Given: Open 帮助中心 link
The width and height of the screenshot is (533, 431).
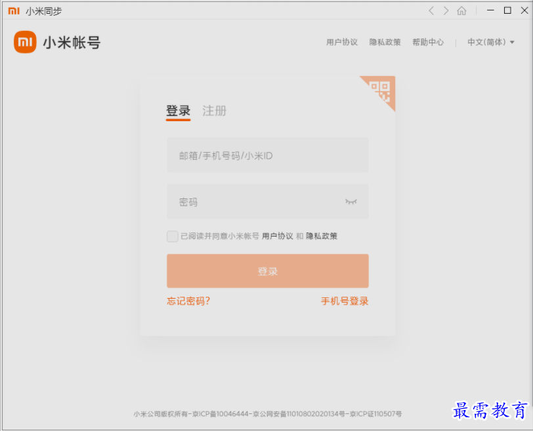Looking at the screenshot, I should 428,42.
